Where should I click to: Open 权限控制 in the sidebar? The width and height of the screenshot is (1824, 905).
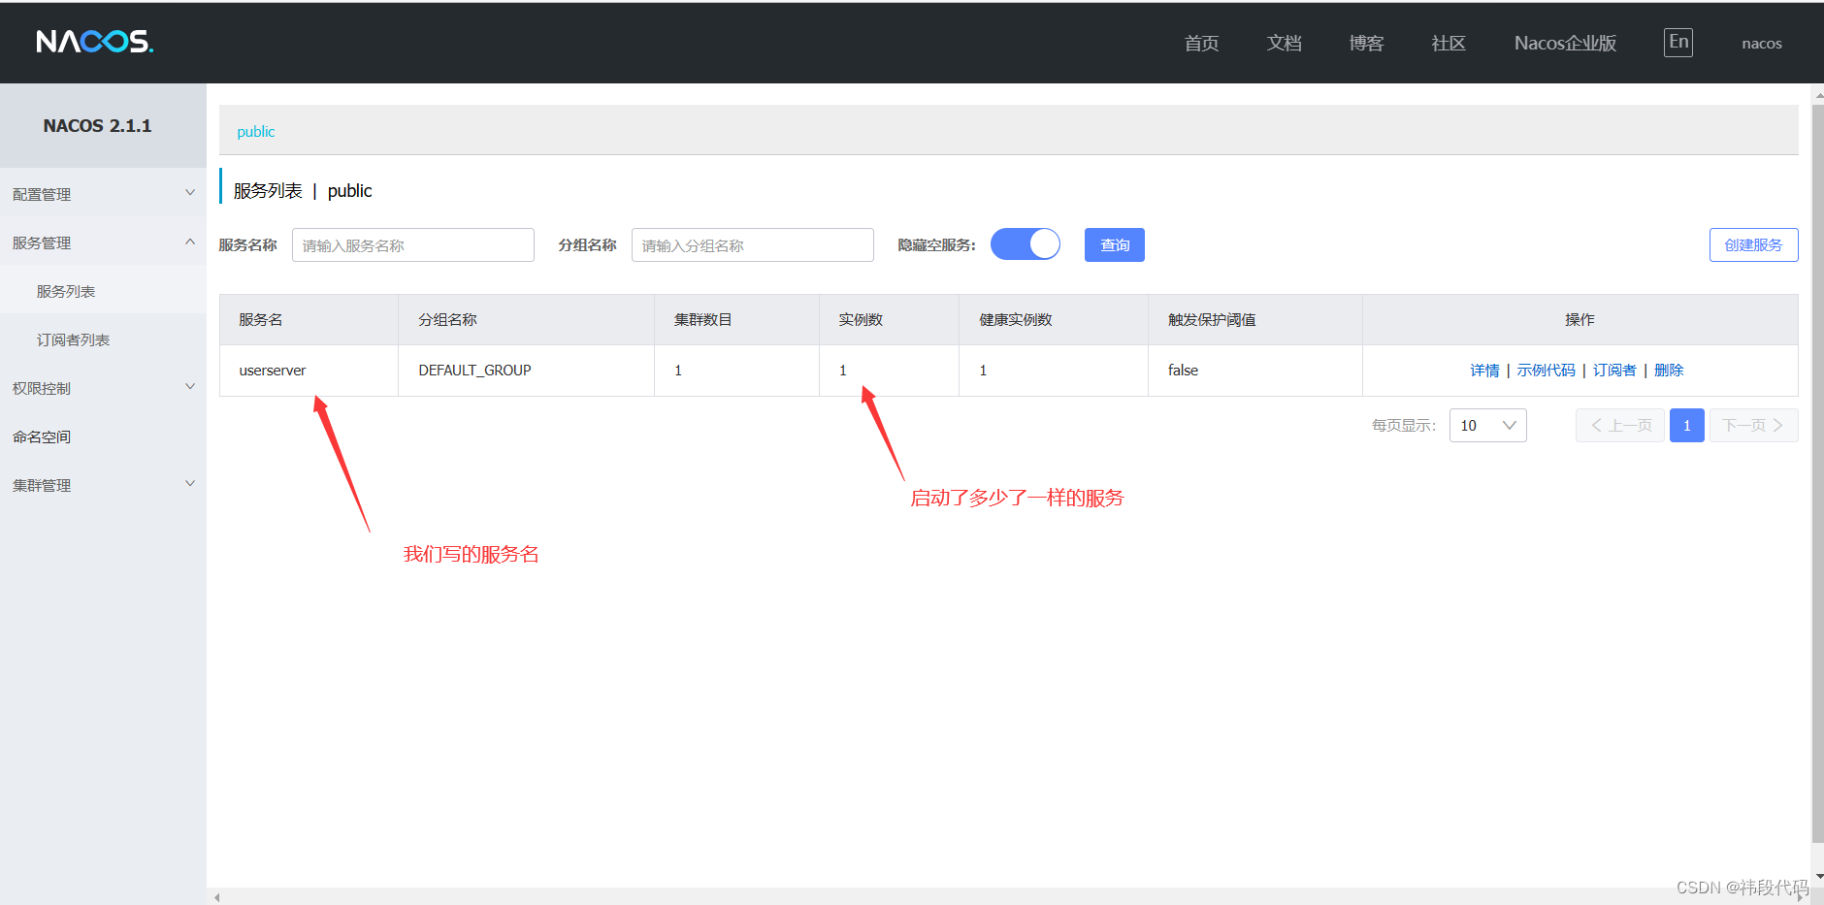(x=103, y=388)
